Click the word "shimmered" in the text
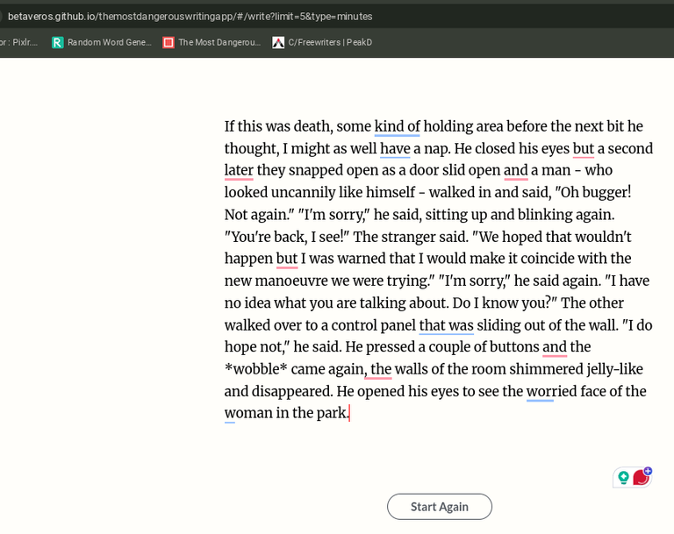674x534 pixels. pos(547,369)
